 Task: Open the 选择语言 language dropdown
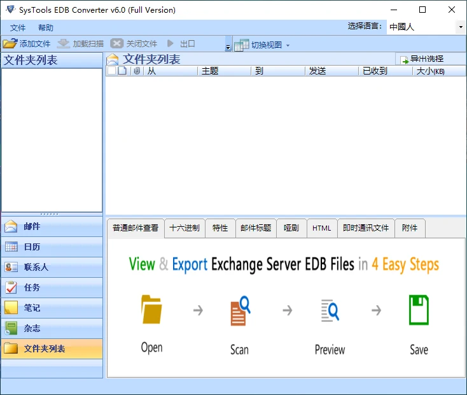pyautogui.click(x=461, y=27)
